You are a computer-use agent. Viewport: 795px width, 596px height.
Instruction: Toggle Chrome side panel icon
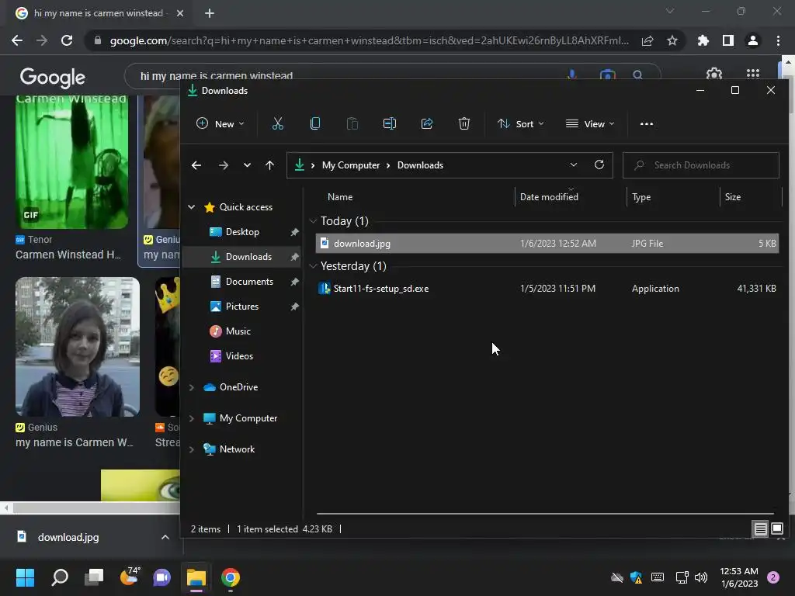click(x=727, y=40)
